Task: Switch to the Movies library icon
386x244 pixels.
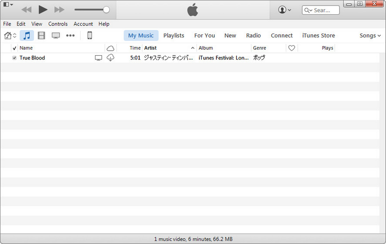Action: [x=41, y=36]
